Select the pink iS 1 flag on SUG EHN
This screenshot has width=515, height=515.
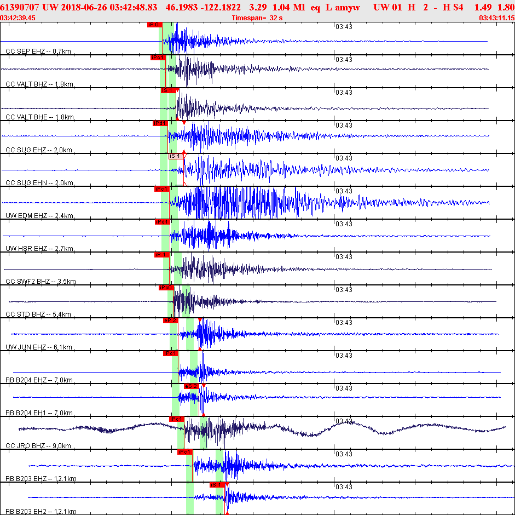175,156
